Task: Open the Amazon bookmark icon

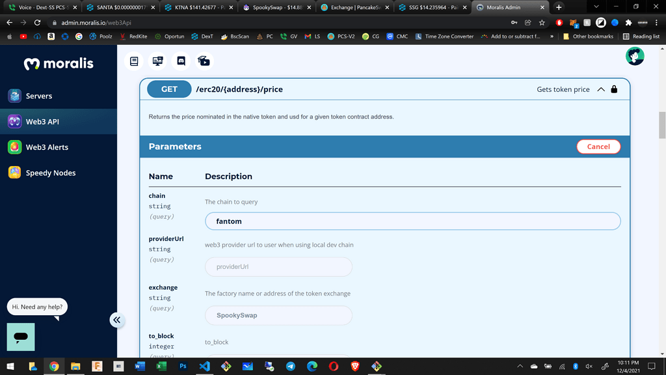Action: point(51,36)
